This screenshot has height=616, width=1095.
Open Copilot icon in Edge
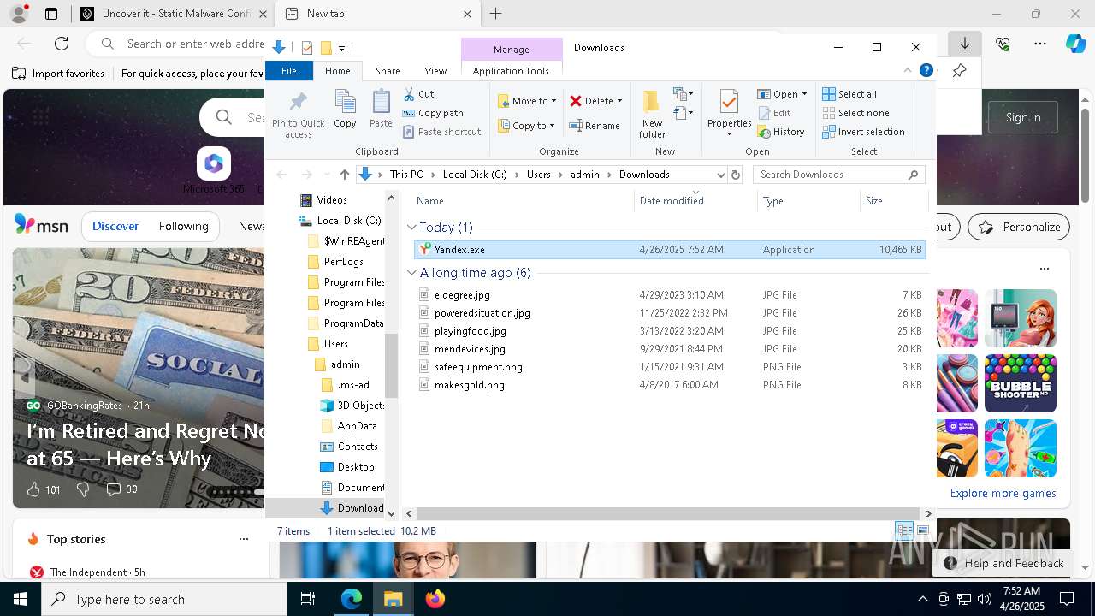click(1075, 44)
